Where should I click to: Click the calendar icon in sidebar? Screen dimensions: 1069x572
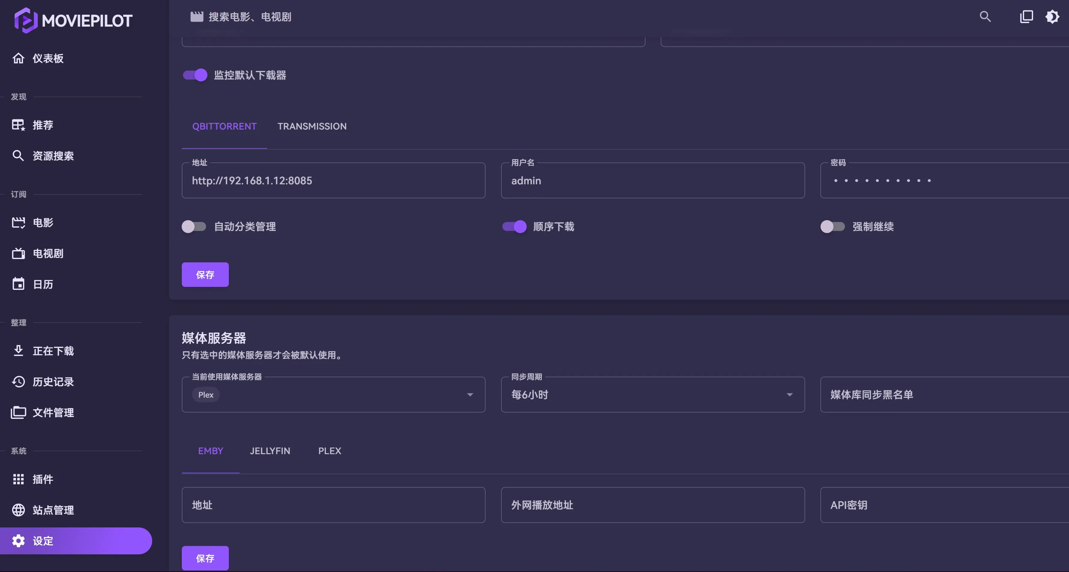click(x=18, y=284)
